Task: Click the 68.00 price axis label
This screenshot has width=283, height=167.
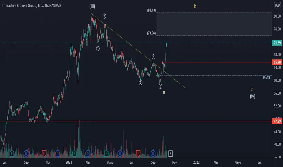Action: pos(277,55)
